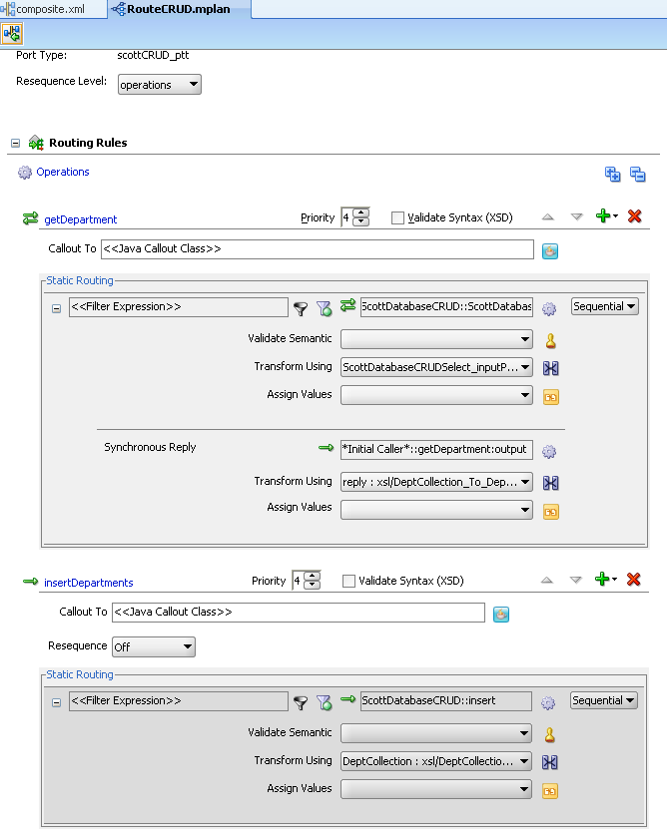Open the XSL mapper for ScottDatabaseCRUDSelect transform
Image resolution: width=667 pixels, height=839 pixels.
(551, 367)
